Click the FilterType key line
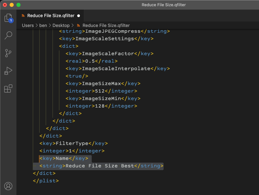This screenshot has width=259, height=195. (73, 143)
